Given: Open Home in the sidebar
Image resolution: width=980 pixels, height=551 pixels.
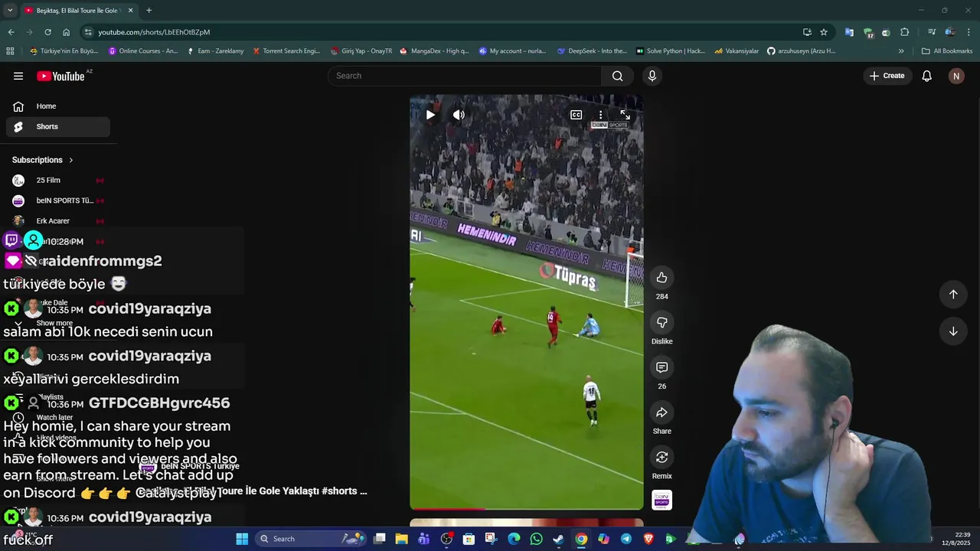Looking at the screenshot, I should pyautogui.click(x=58, y=106).
